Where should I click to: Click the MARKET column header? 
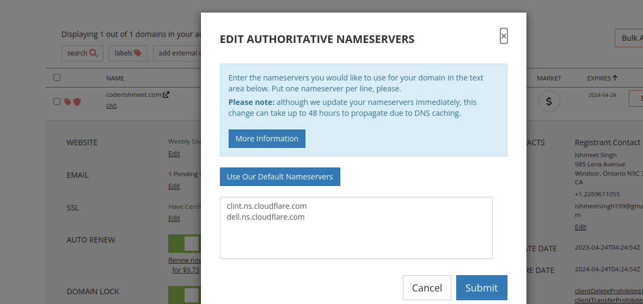549,78
